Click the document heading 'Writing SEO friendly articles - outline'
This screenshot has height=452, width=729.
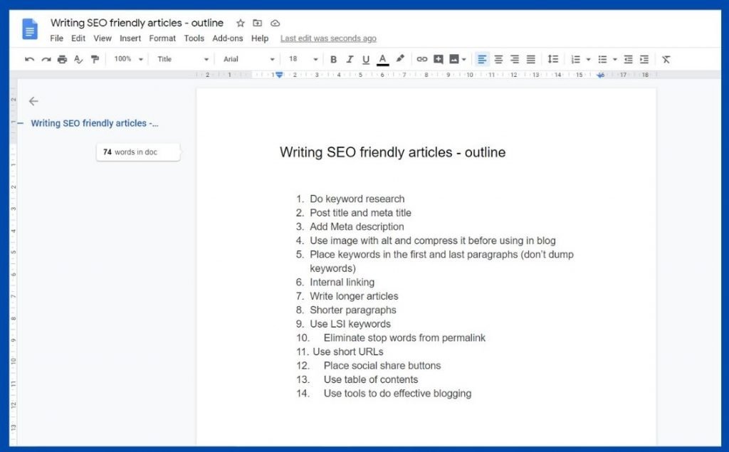(x=392, y=152)
